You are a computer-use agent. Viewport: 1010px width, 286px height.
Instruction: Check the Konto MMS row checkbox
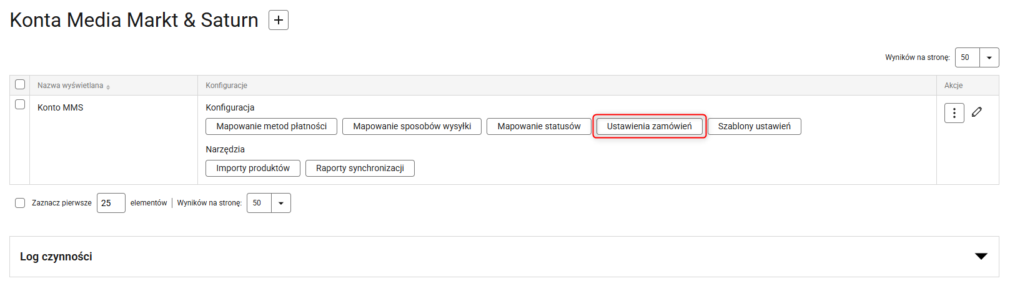pyautogui.click(x=20, y=104)
